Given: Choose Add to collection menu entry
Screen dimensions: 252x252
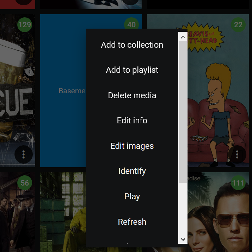Looking at the screenshot, I should pos(132,45).
